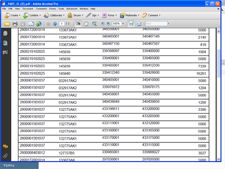
Task: Click the page number field
Action: click(x=62, y=23)
